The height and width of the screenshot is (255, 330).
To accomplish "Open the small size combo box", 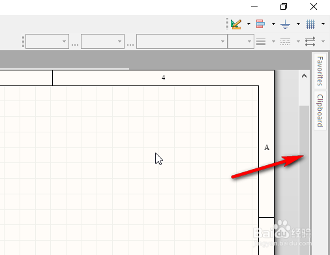I will [241, 41].
